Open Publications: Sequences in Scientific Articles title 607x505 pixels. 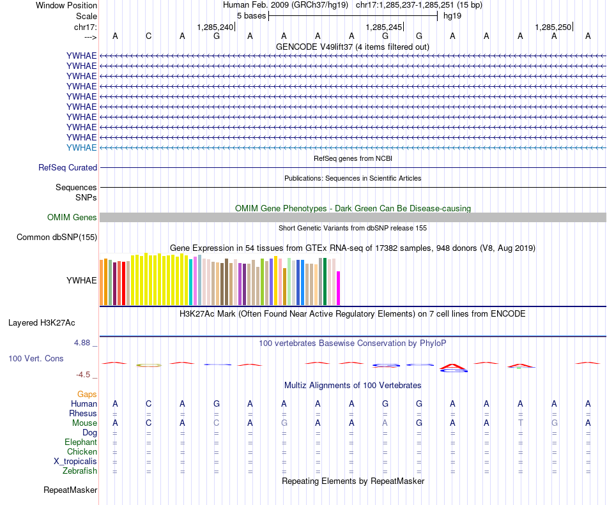[353, 178]
